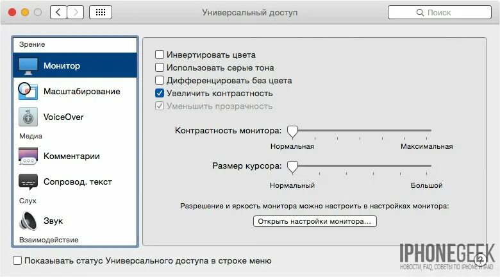Click the VoiceOver accessibility icon
The height and width of the screenshot is (277, 500).
coord(28,117)
